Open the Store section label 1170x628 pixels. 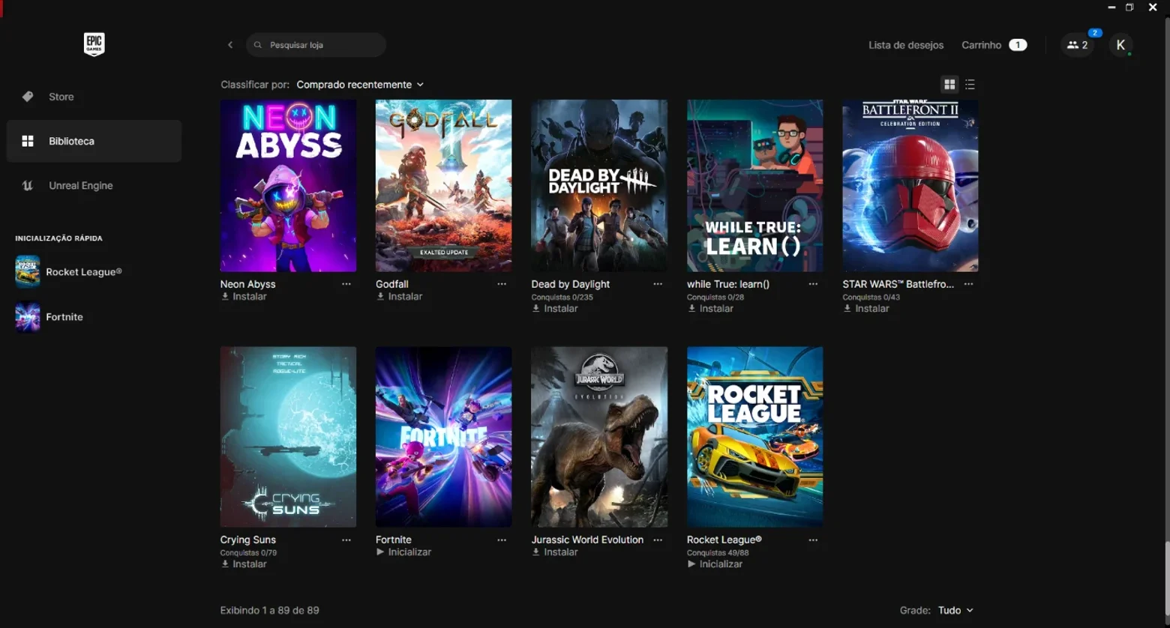[61, 97]
